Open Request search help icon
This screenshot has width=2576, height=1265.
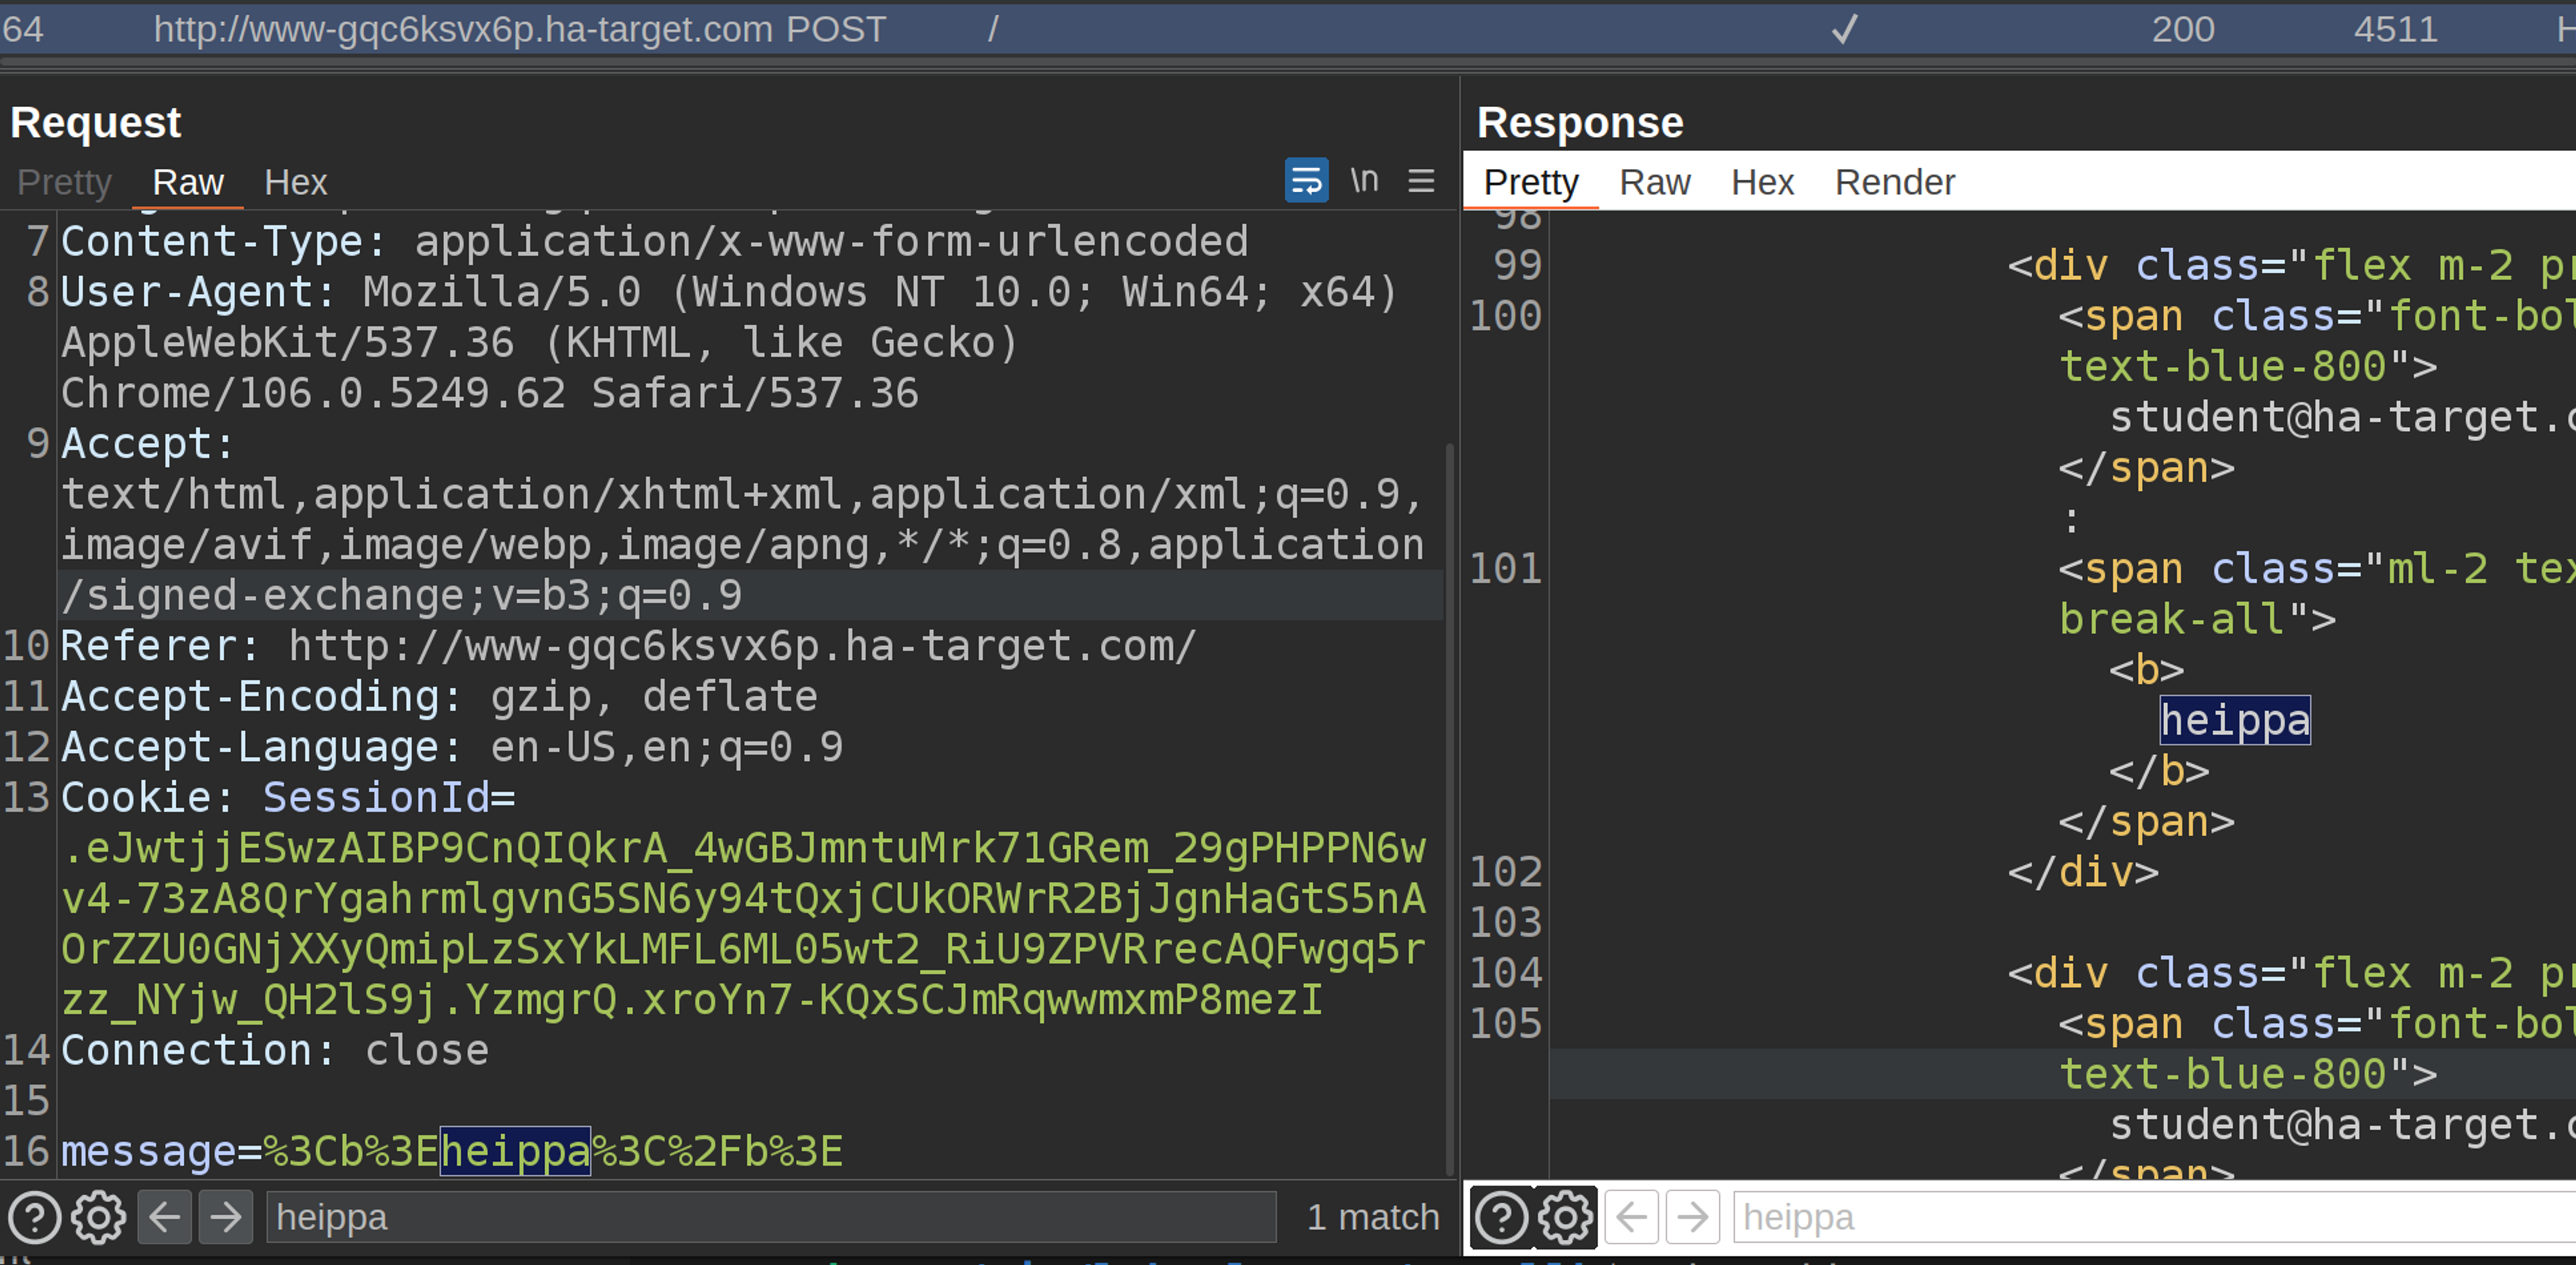[35, 1217]
